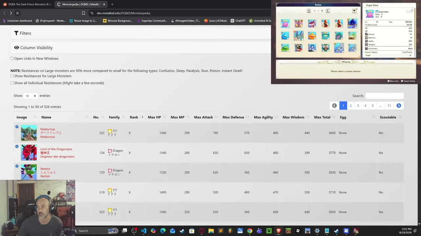
Task: Select the Monsterpedia DQM3 browser tab
Action: tap(81, 4)
